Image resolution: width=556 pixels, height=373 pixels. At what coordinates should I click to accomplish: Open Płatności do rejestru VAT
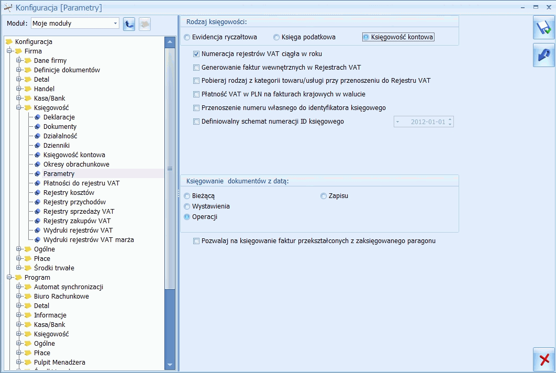coord(81,183)
